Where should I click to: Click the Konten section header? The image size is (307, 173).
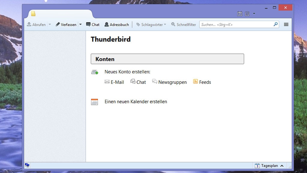(167, 59)
